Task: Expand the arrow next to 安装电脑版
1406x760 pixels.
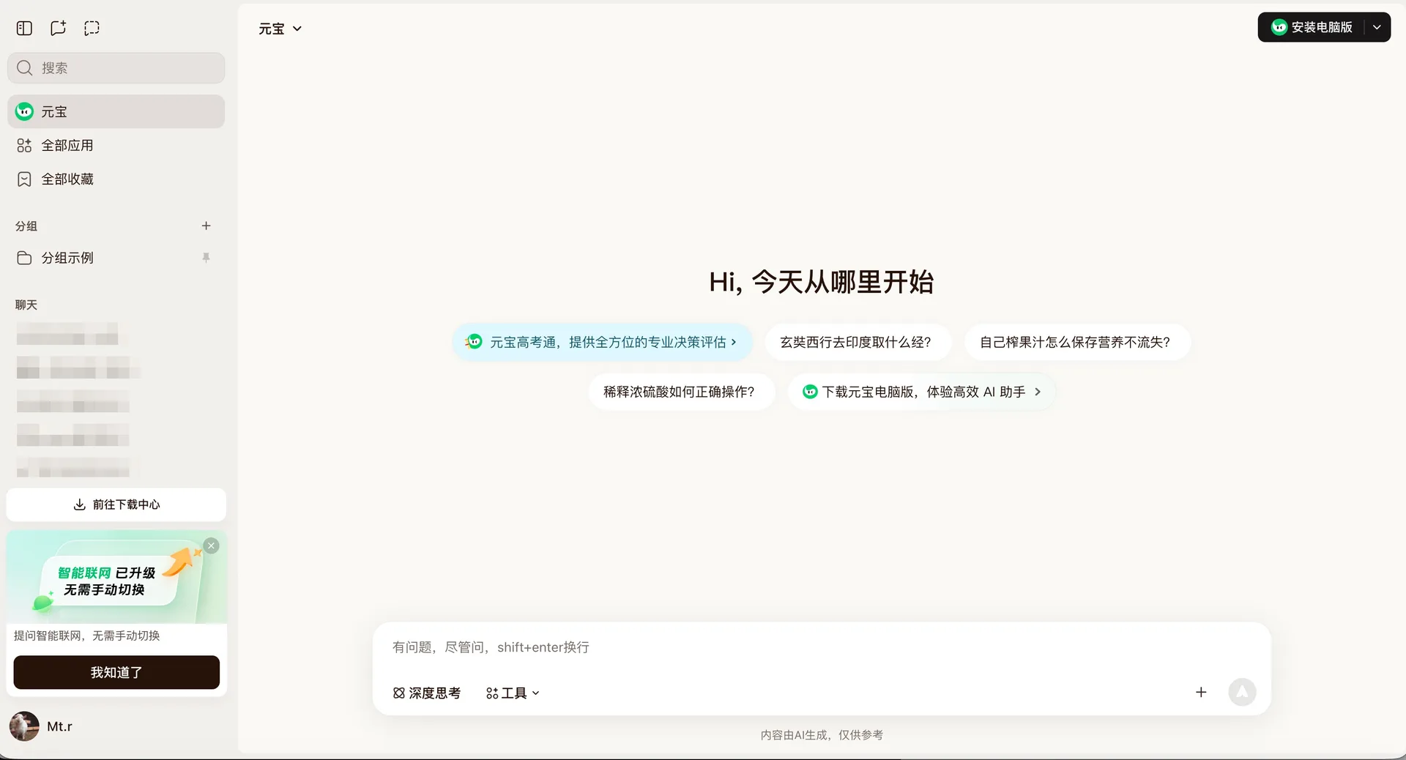Action: pos(1377,27)
